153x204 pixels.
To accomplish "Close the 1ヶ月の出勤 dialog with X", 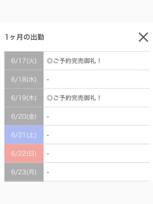I will [x=143, y=37].
